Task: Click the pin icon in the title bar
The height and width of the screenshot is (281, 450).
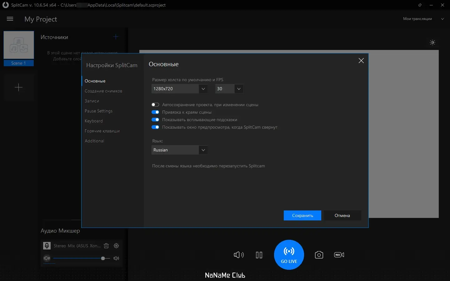Action: click(420, 5)
